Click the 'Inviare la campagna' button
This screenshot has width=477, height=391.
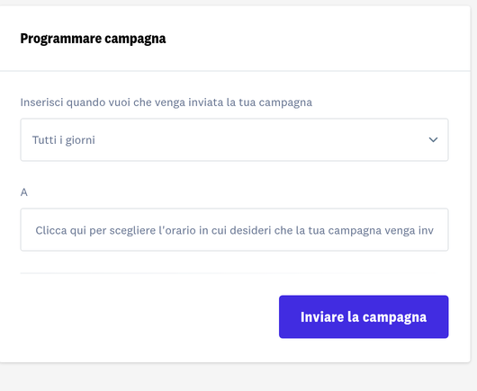(364, 316)
